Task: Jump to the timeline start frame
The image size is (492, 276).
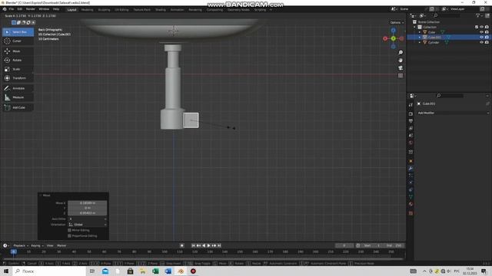Action: tap(194, 245)
